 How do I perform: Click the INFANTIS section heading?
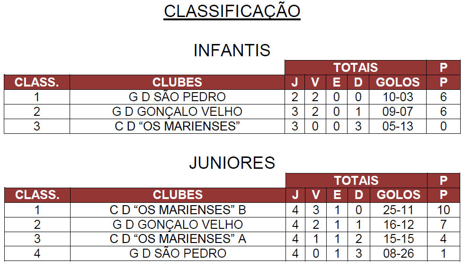(232, 50)
